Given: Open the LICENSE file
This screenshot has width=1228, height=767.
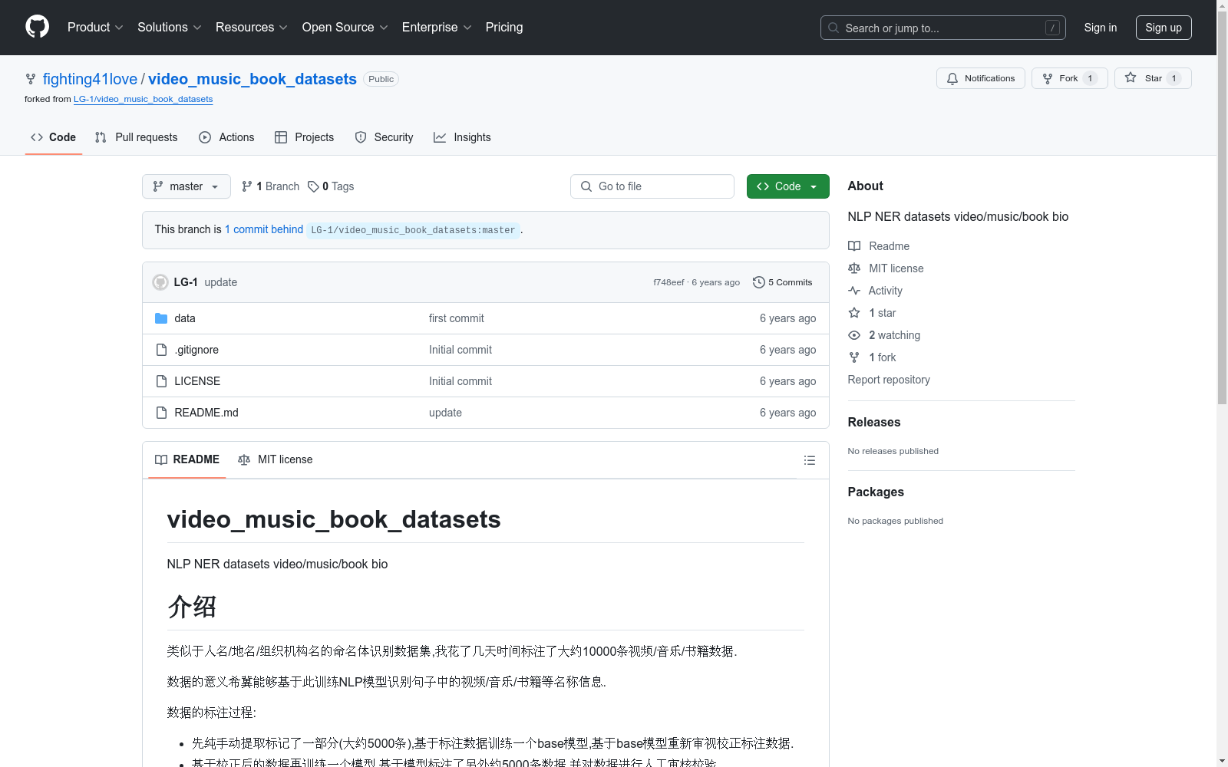Looking at the screenshot, I should (197, 381).
